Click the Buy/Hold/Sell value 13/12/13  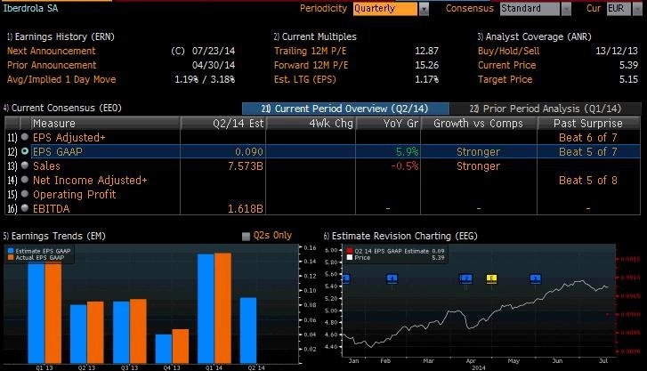point(617,52)
